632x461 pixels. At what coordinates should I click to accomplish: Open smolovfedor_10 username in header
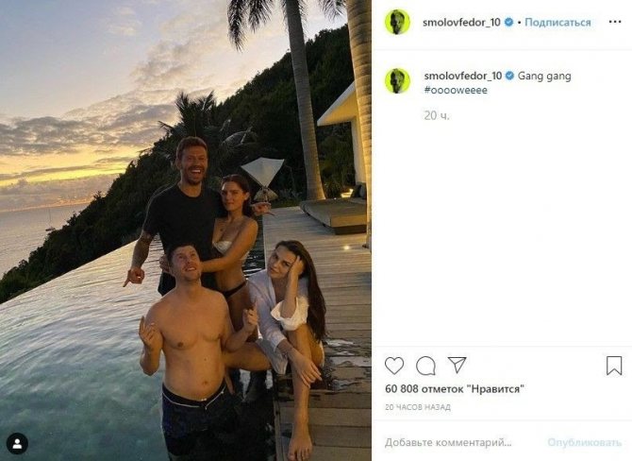pos(461,23)
